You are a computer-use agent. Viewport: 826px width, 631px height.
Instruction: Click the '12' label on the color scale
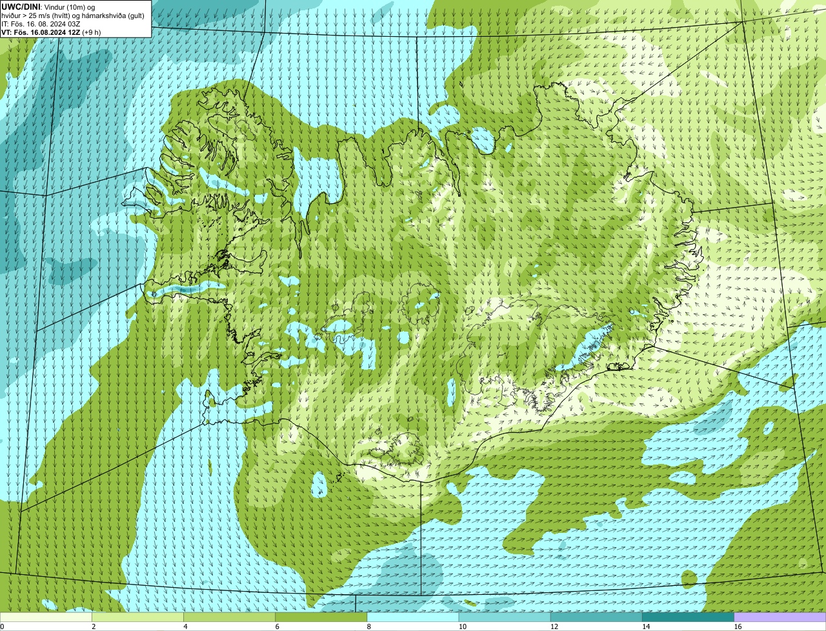(x=554, y=626)
